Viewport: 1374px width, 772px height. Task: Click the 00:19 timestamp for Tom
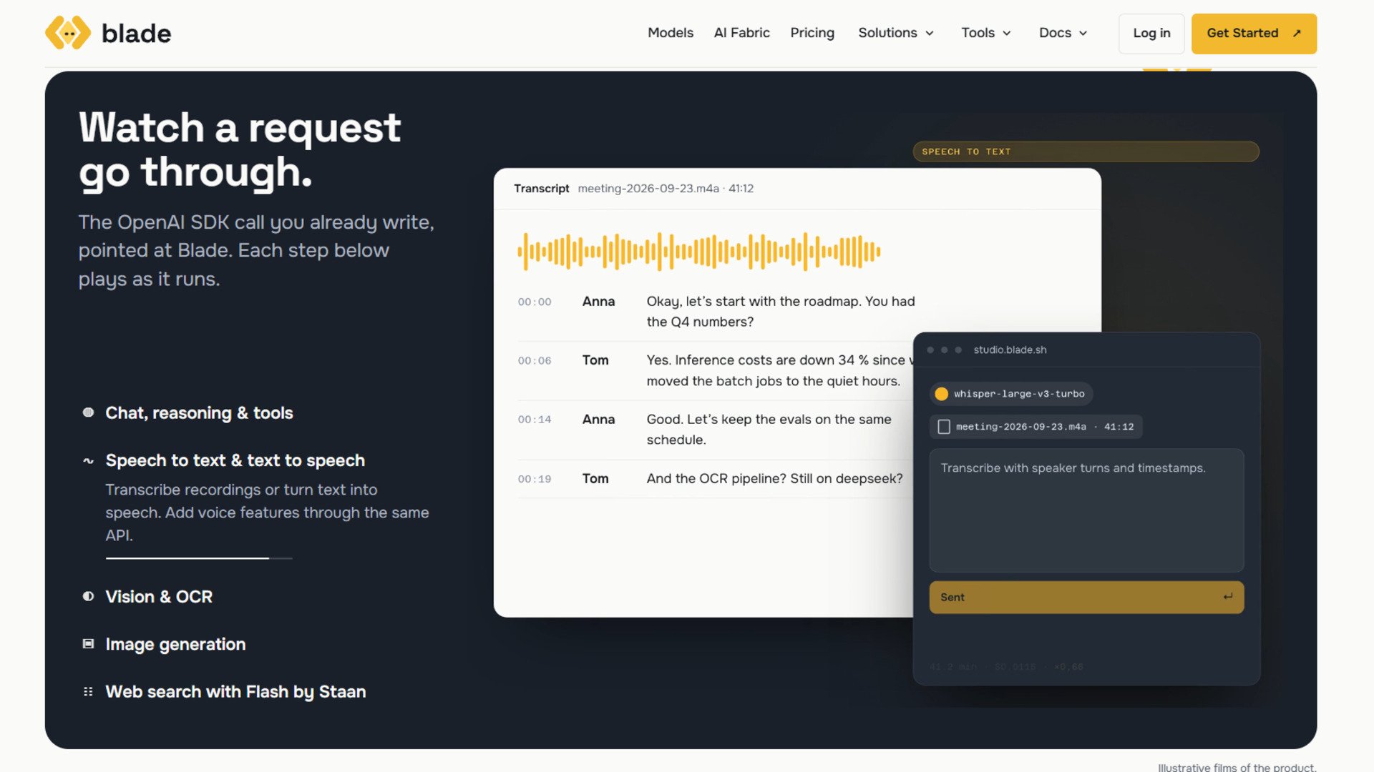coord(535,479)
